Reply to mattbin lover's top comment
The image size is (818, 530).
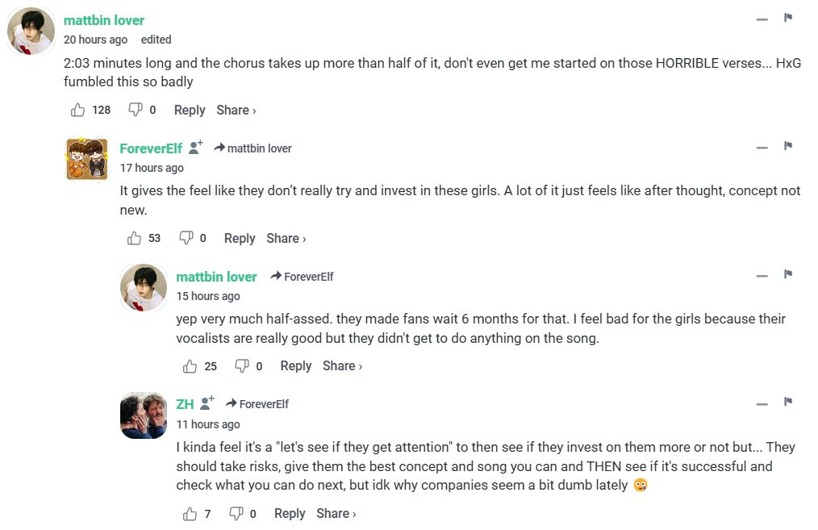[x=190, y=111]
